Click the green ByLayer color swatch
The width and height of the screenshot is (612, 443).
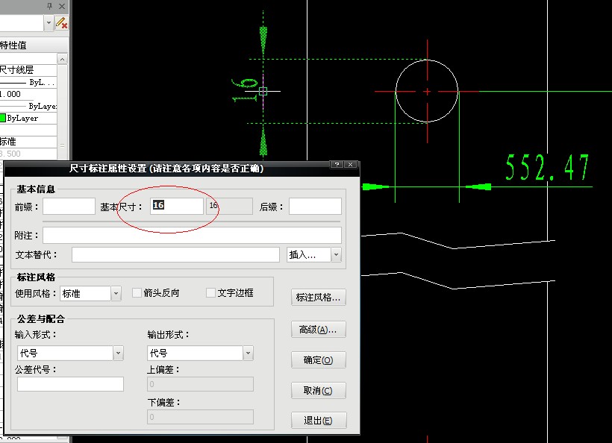[3, 118]
